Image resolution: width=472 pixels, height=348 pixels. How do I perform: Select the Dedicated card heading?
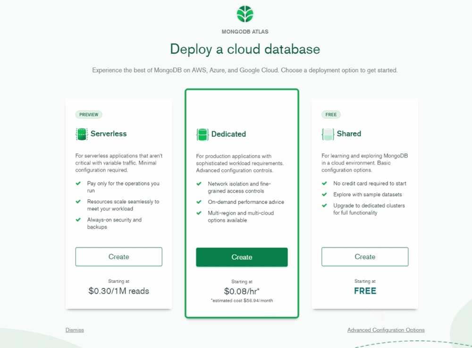click(228, 134)
